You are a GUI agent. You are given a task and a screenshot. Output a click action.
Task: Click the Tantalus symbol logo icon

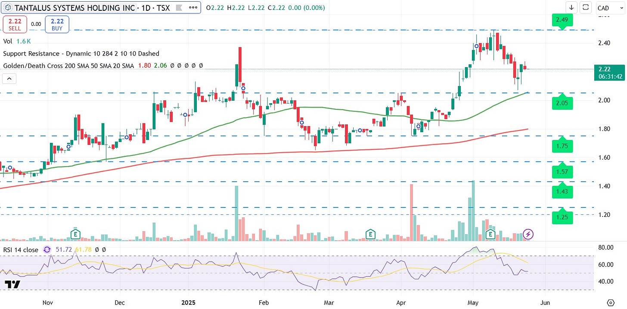click(x=8, y=8)
